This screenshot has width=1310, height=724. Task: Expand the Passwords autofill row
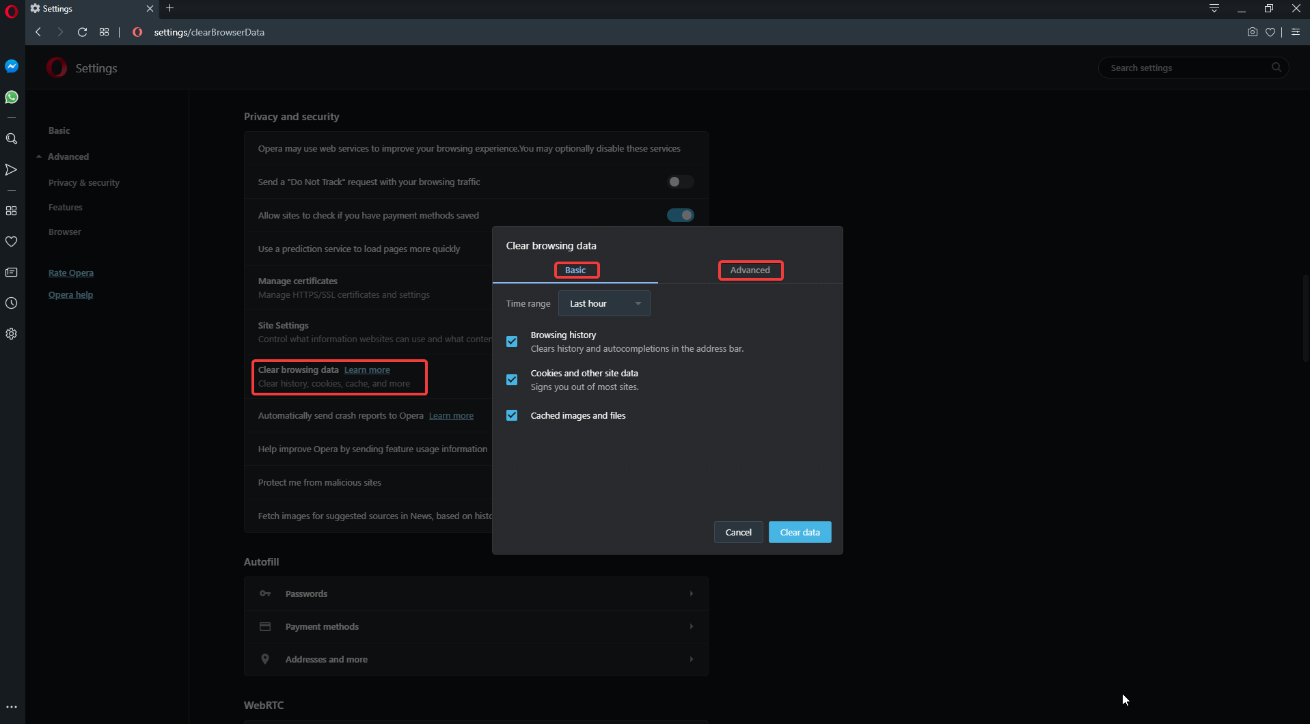click(476, 594)
